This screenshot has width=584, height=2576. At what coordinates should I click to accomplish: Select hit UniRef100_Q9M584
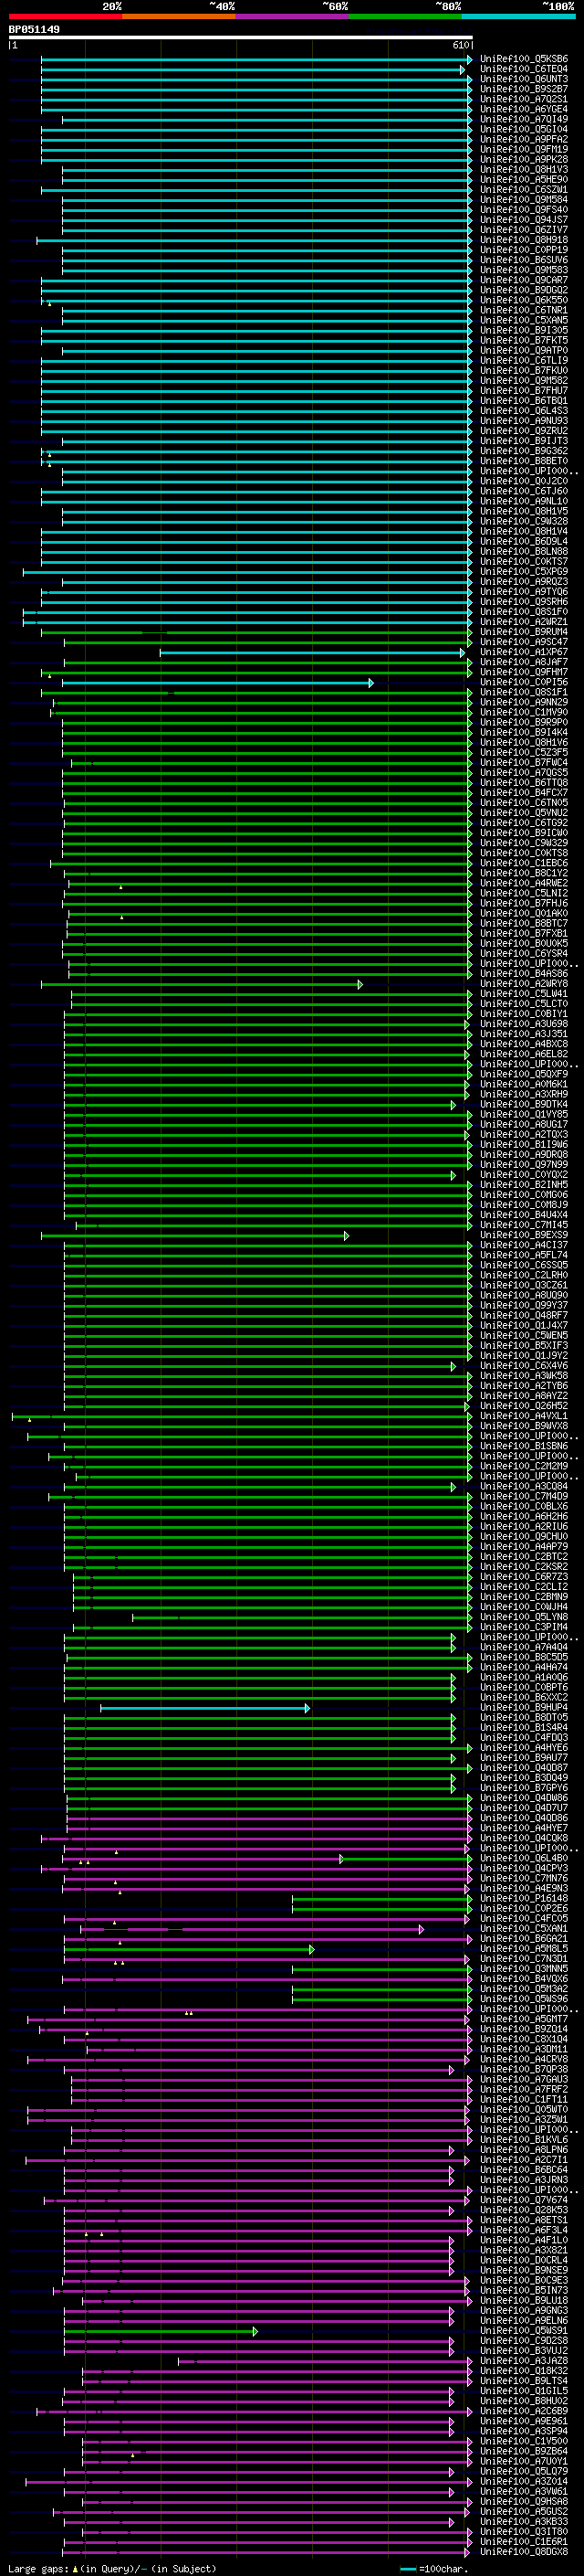point(524,199)
